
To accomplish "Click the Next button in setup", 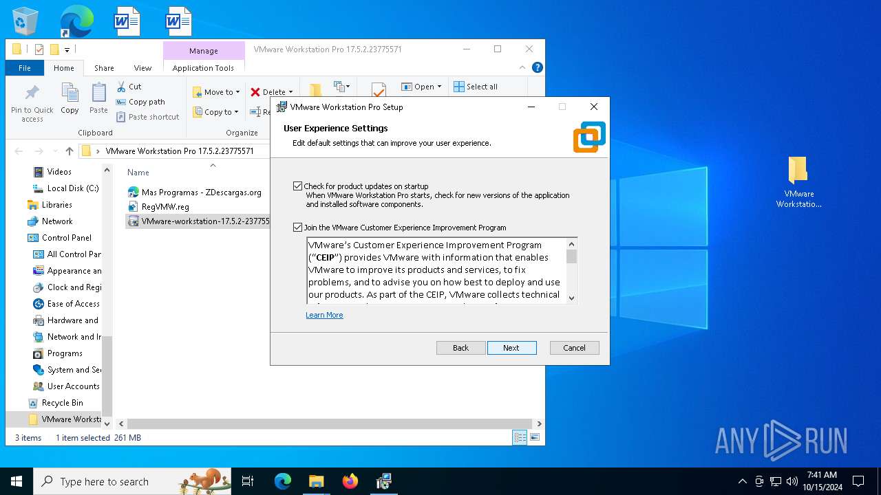I will (512, 348).
